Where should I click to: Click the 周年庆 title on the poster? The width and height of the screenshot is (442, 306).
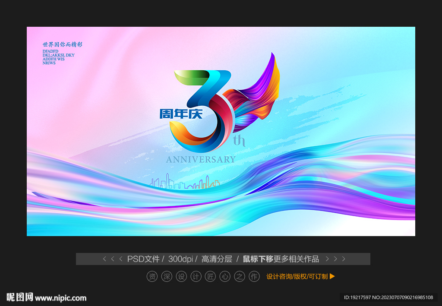tap(181, 114)
